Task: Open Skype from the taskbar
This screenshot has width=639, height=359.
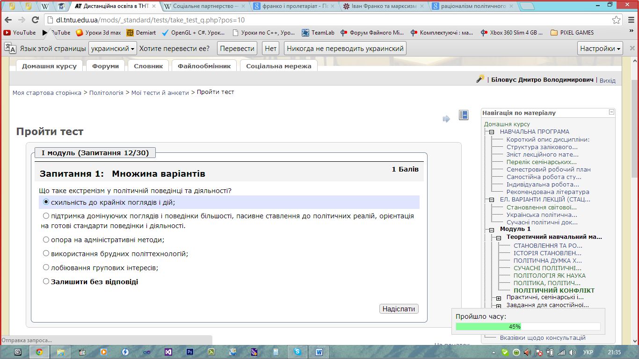Action: pos(298,352)
